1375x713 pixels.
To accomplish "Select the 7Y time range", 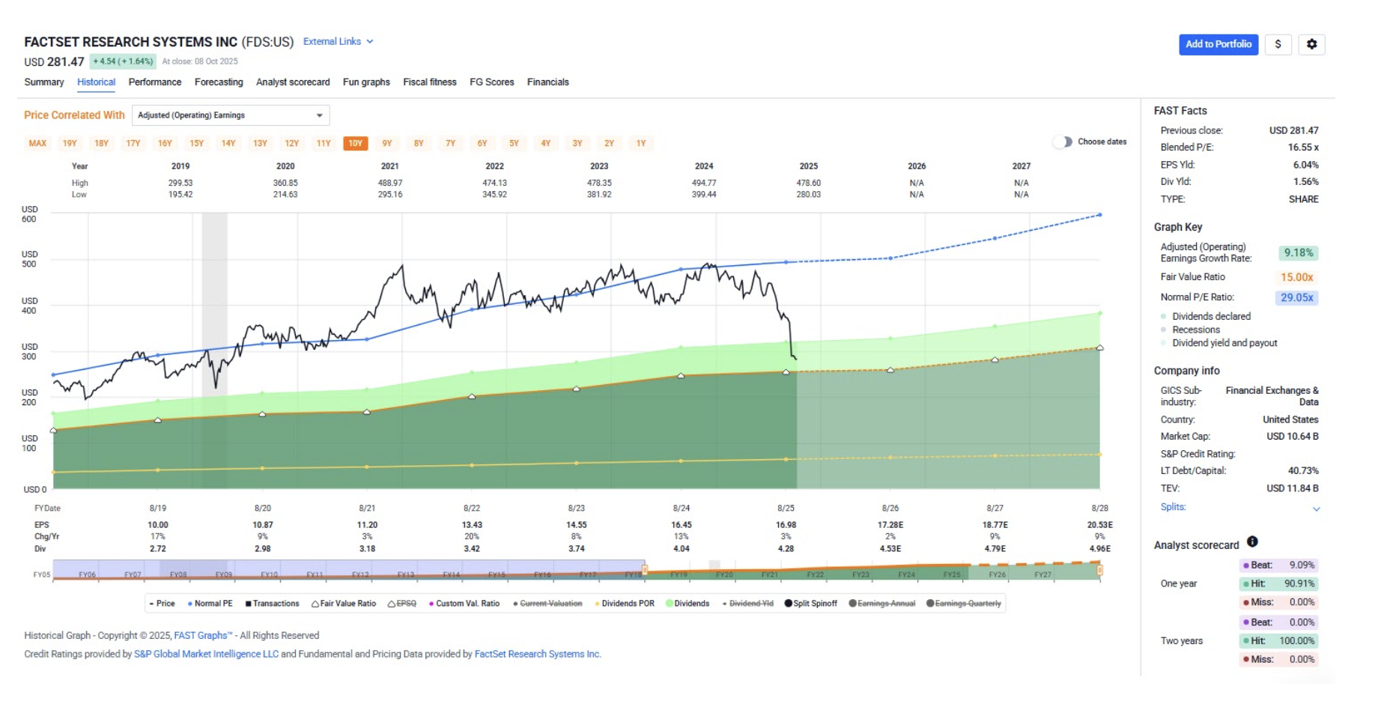I will coord(450,143).
